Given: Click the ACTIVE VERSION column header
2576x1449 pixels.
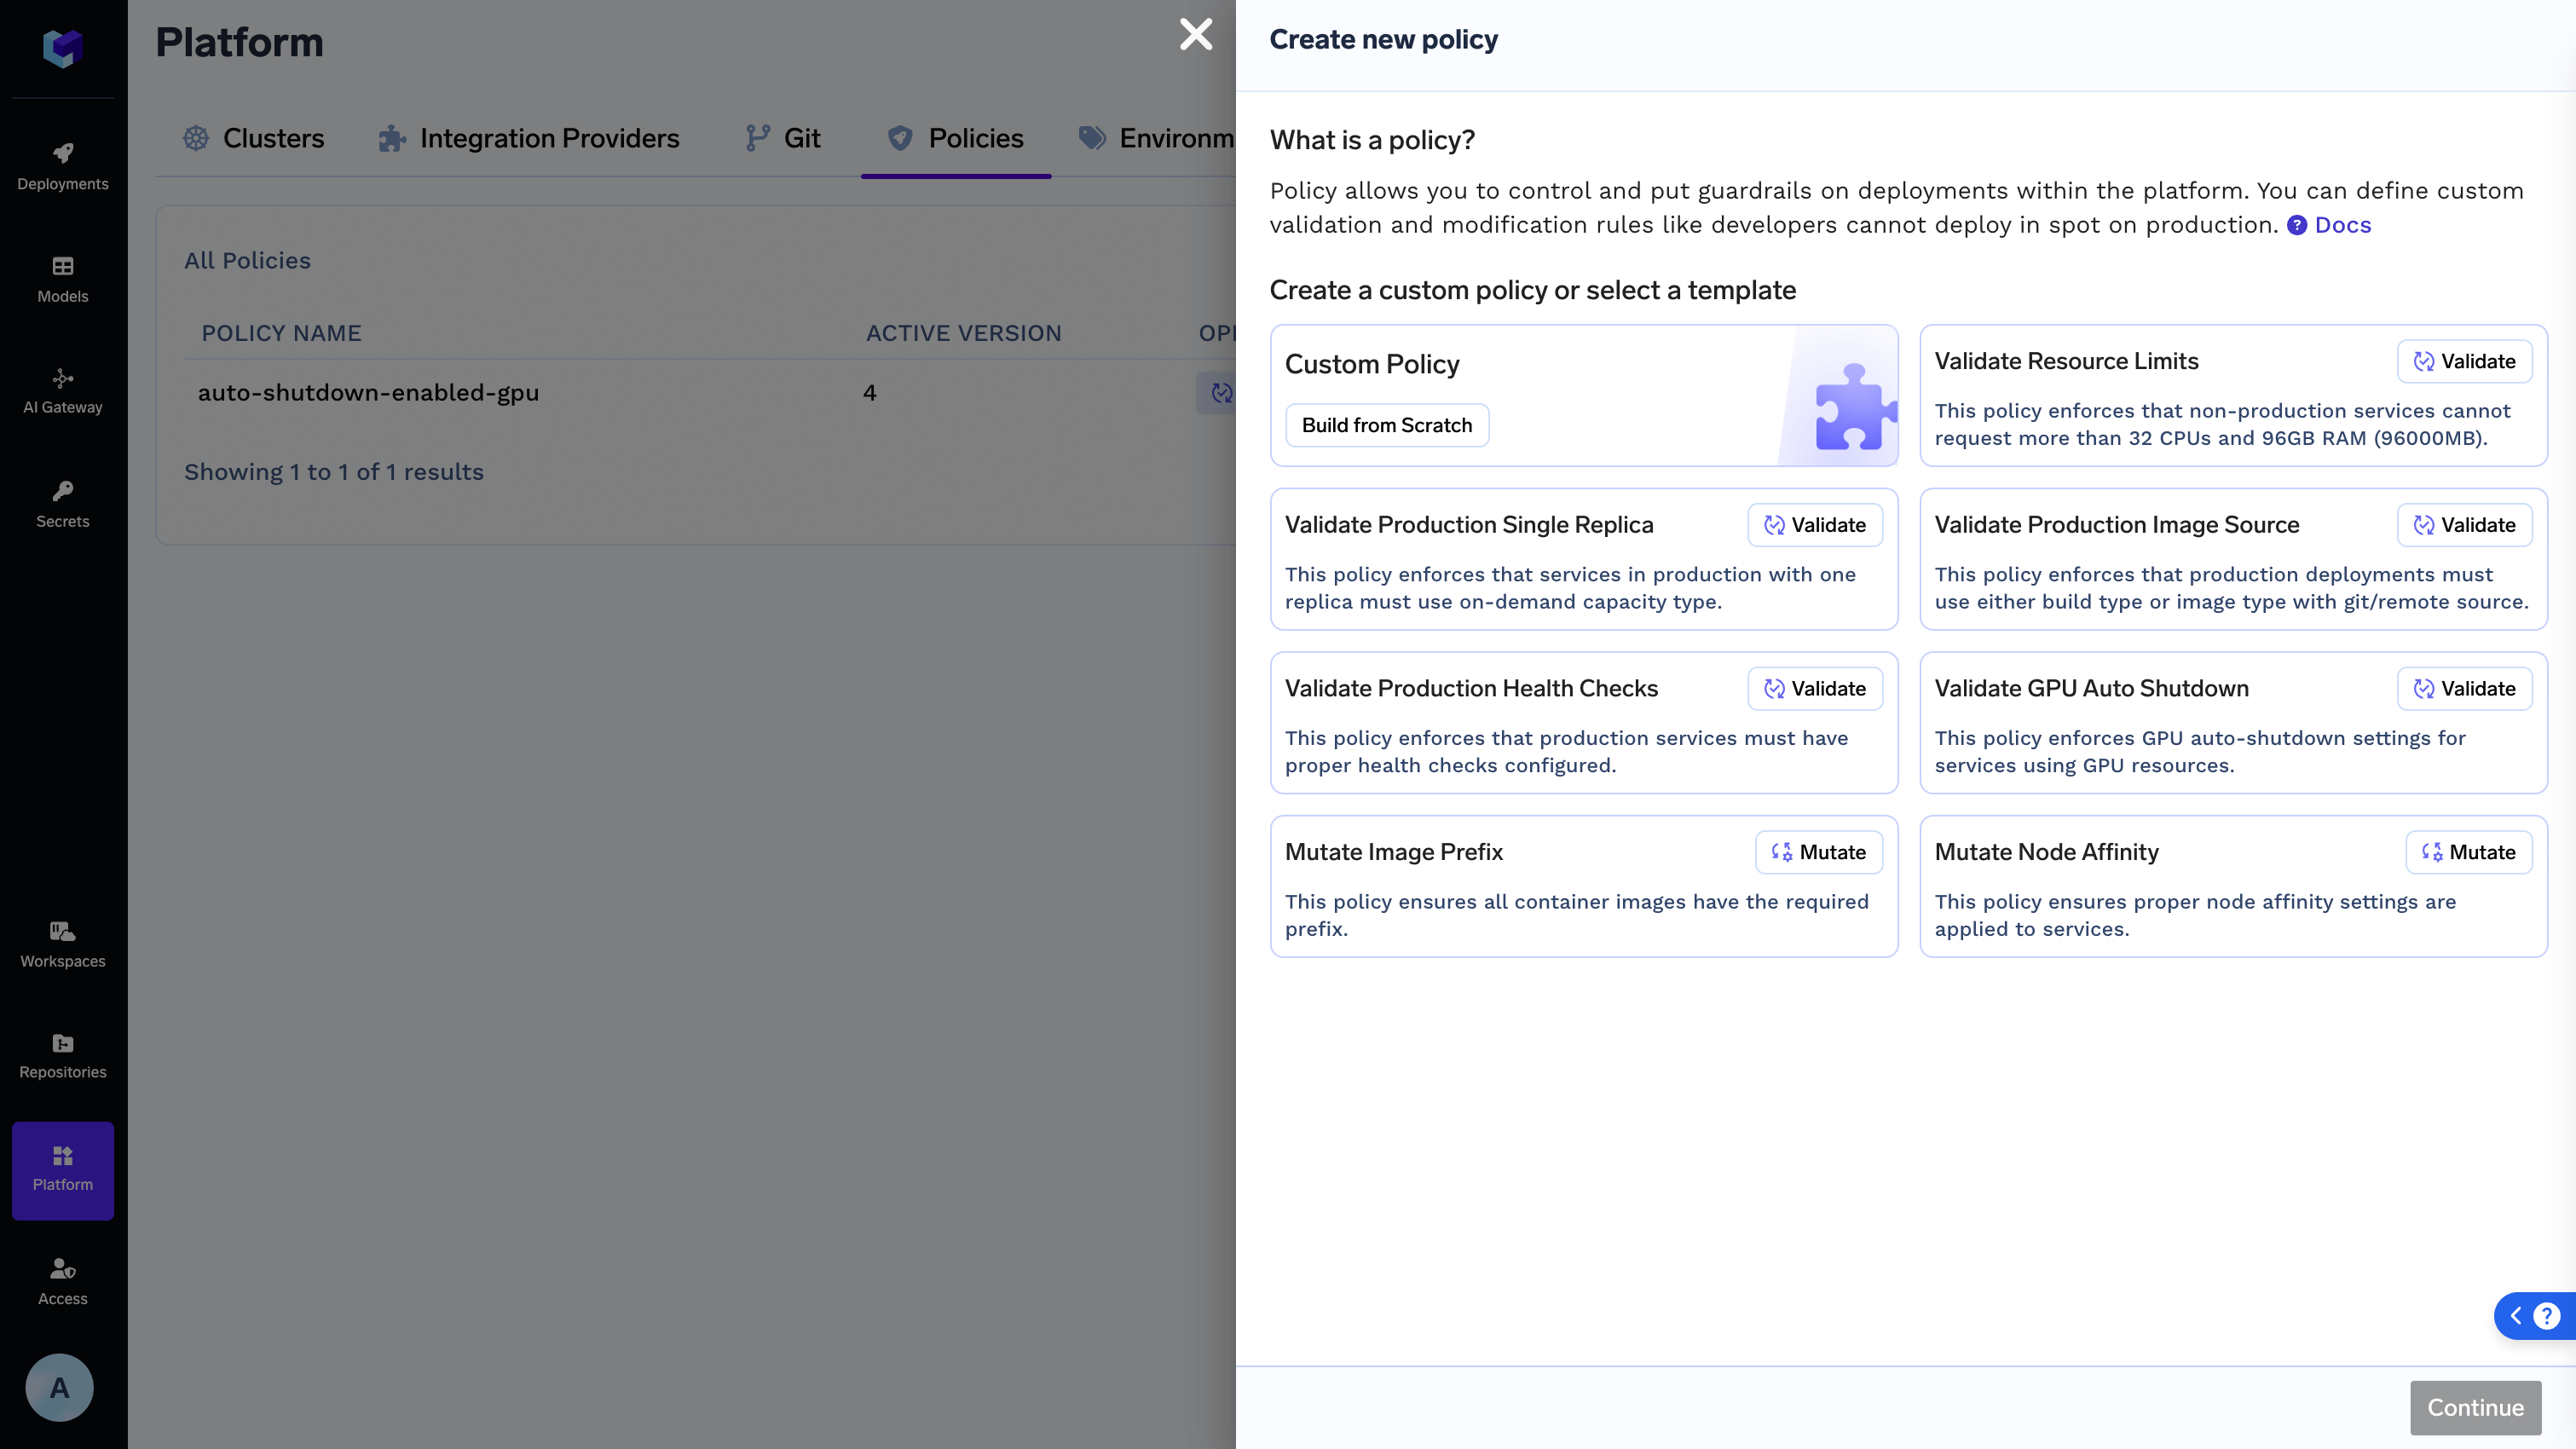Looking at the screenshot, I should [x=963, y=333].
